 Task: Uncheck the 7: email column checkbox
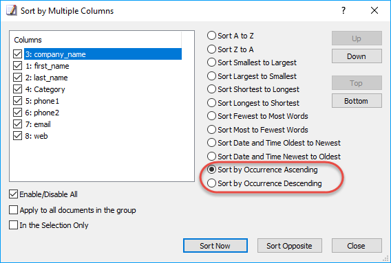(x=17, y=124)
